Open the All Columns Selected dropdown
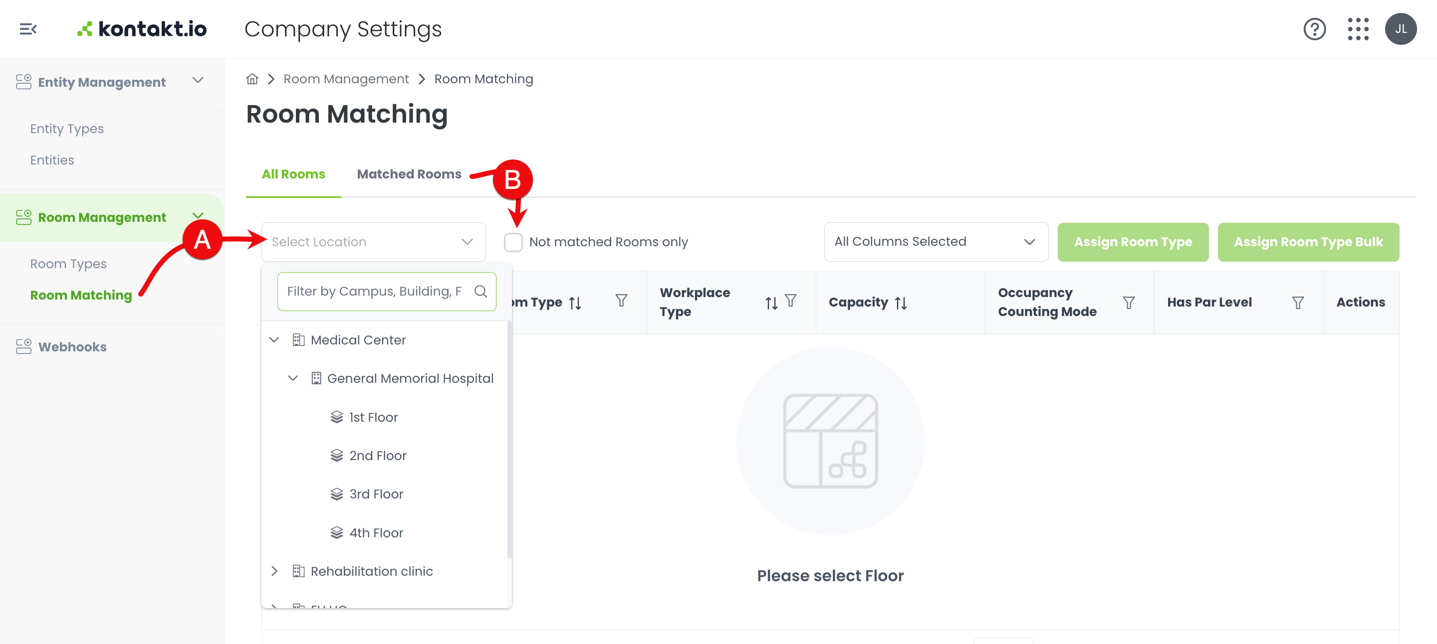The height and width of the screenshot is (644, 1437). coord(936,242)
